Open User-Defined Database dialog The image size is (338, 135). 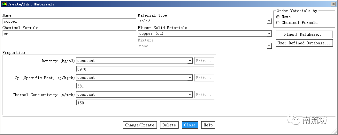[304, 43]
